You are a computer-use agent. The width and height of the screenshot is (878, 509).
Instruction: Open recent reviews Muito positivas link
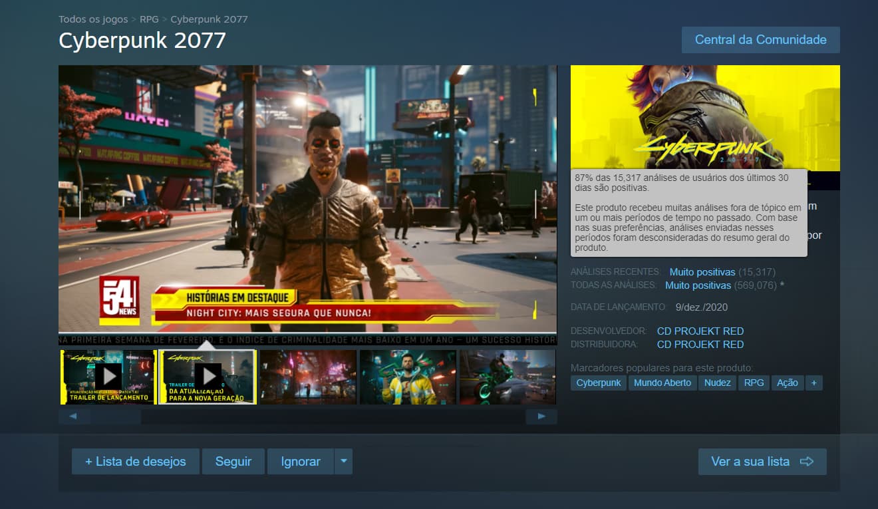click(x=702, y=272)
